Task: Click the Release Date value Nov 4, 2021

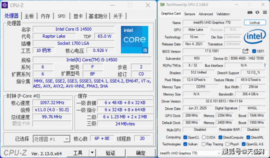Action: tap(194, 44)
